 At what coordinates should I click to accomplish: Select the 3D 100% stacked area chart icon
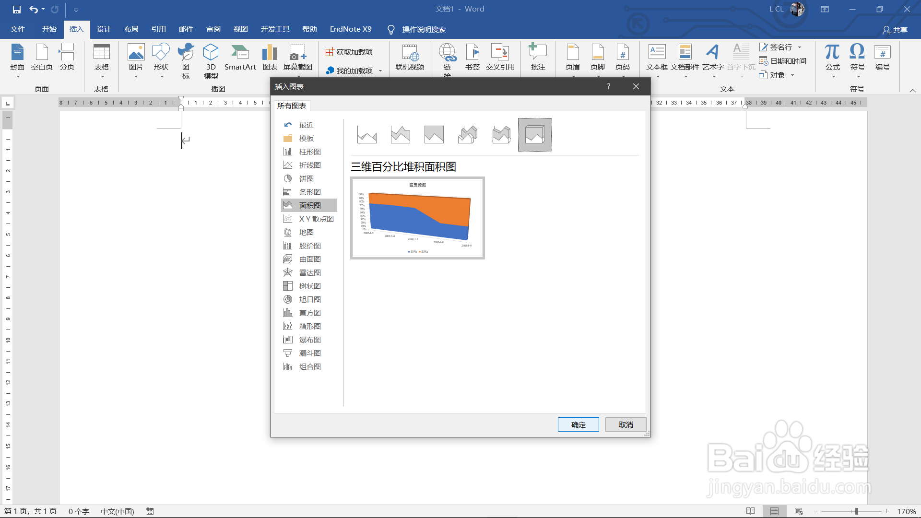(534, 135)
